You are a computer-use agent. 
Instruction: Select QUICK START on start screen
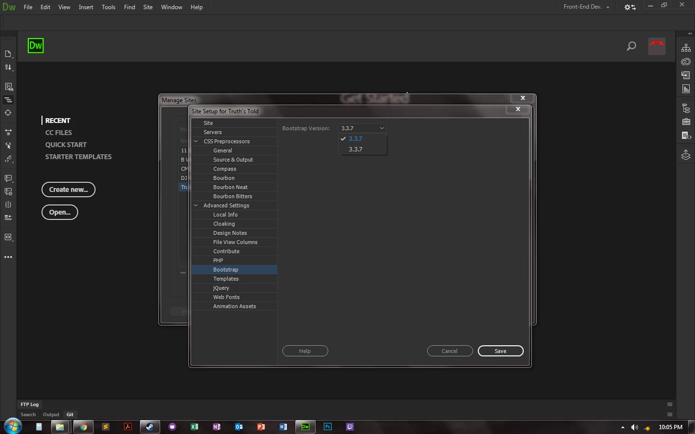(x=66, y=145)
